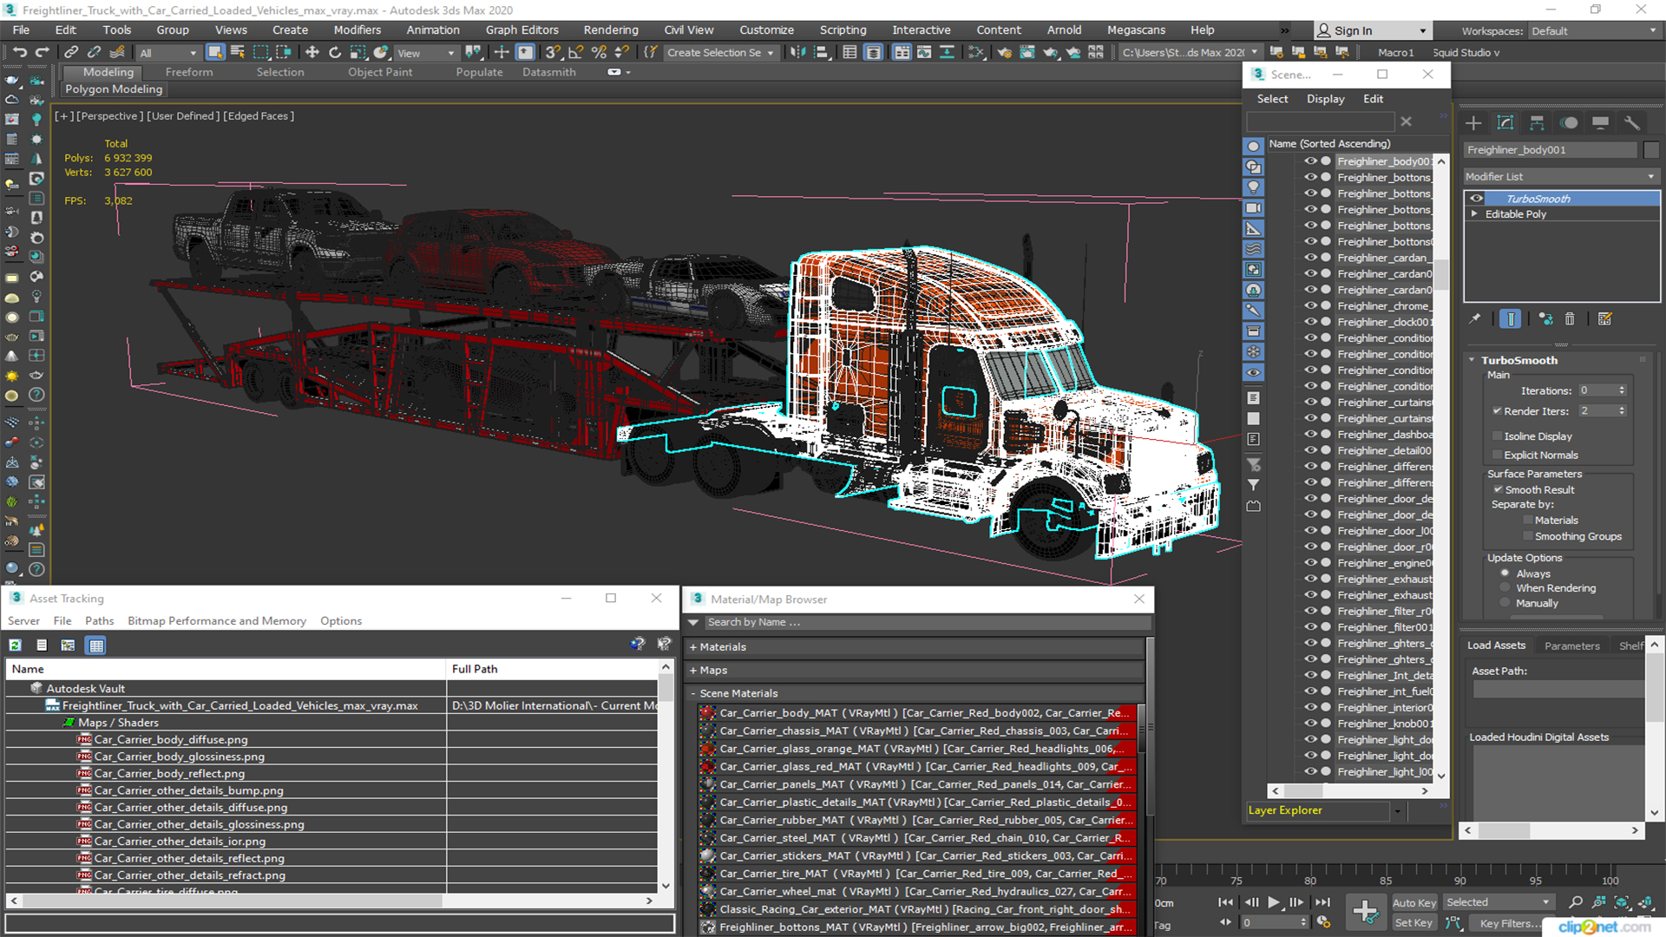This screenshot has height=937, width=1666.
Task: Open Create Selection Set dropdown
Action: [720, 53]
